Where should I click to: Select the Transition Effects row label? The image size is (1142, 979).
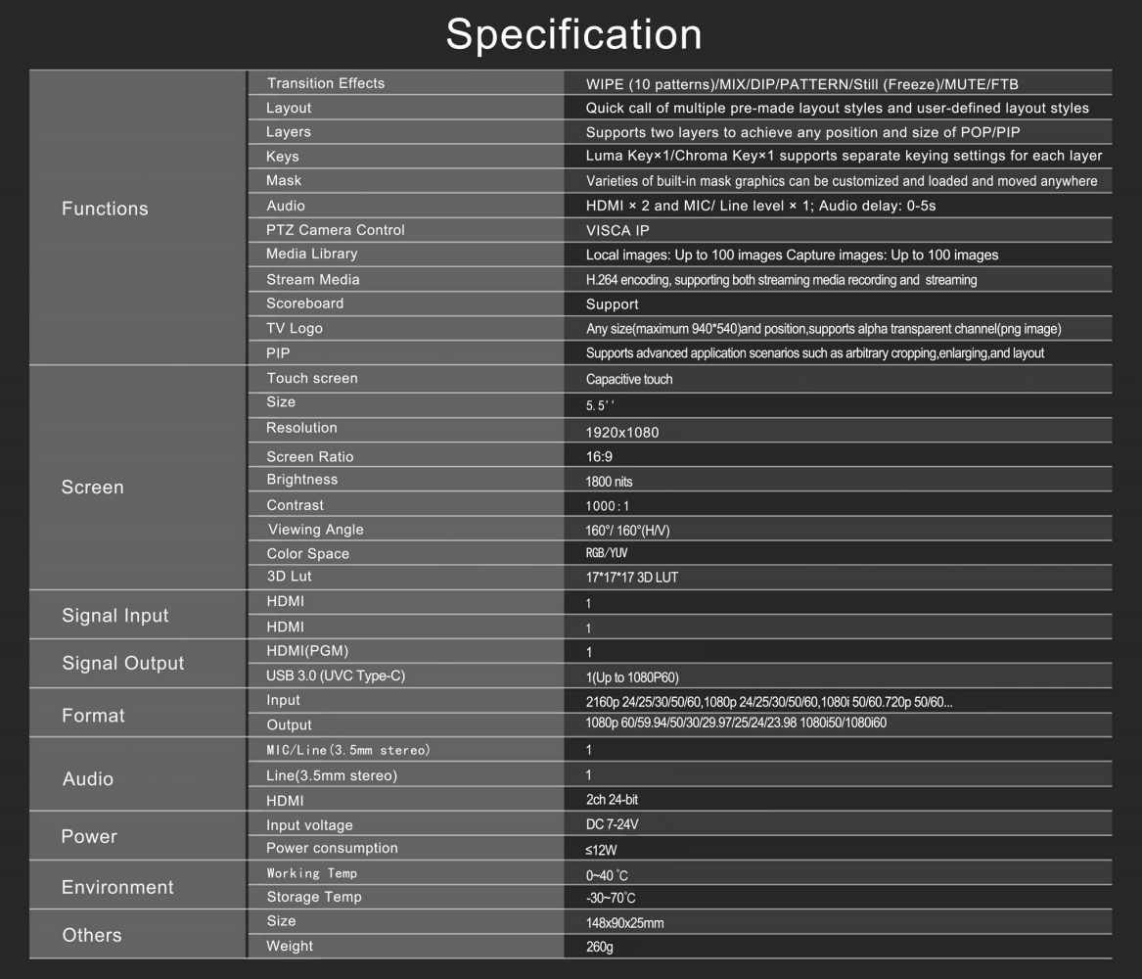click(x=325, y=83)
